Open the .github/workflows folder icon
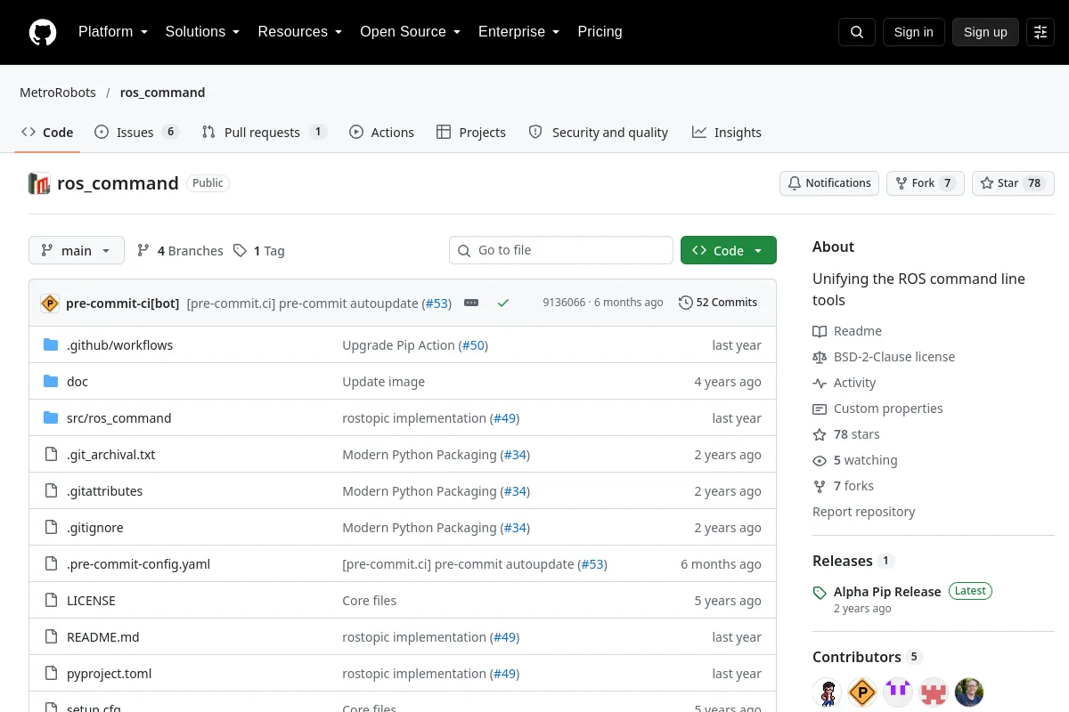 tap(51, 345)
